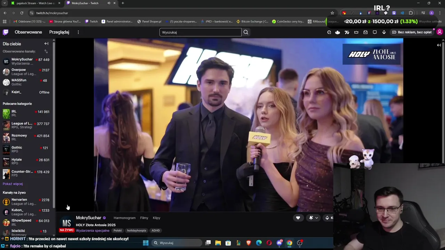Open Microsoft Edge from the taskbar

tap(259, 243)
